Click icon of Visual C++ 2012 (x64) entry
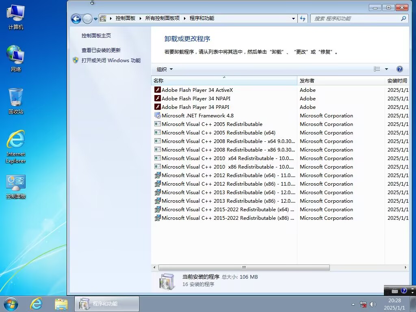 coord(158,175)
